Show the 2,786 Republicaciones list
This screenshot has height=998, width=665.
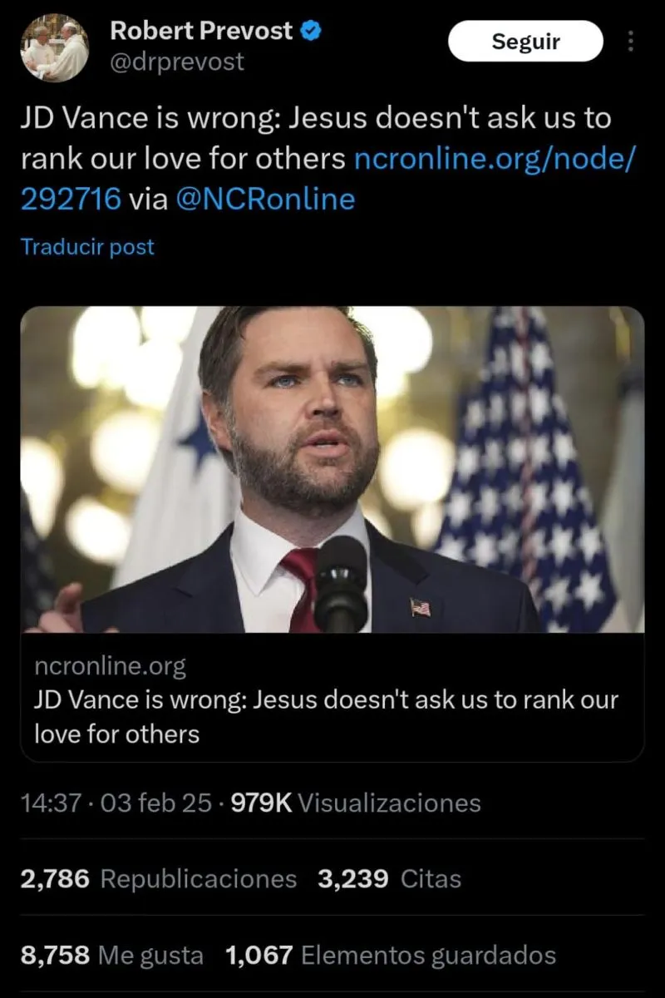(x=158, y=879)
